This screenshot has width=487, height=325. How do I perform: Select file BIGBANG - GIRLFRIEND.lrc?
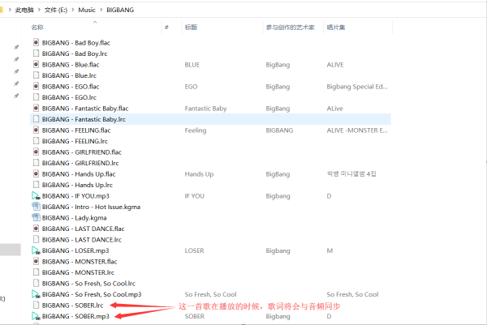[x=80, y=163]
